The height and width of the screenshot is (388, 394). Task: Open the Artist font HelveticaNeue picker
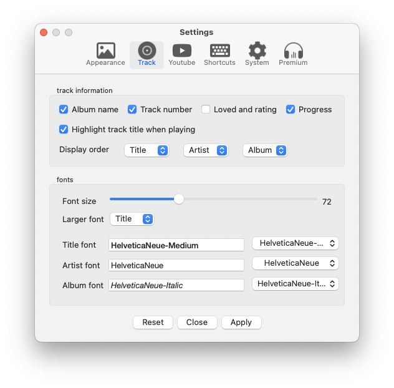[295, 263]
